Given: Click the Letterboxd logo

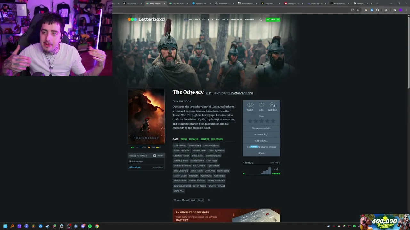Looking at the screenshot, I should [x=146, y=19].
